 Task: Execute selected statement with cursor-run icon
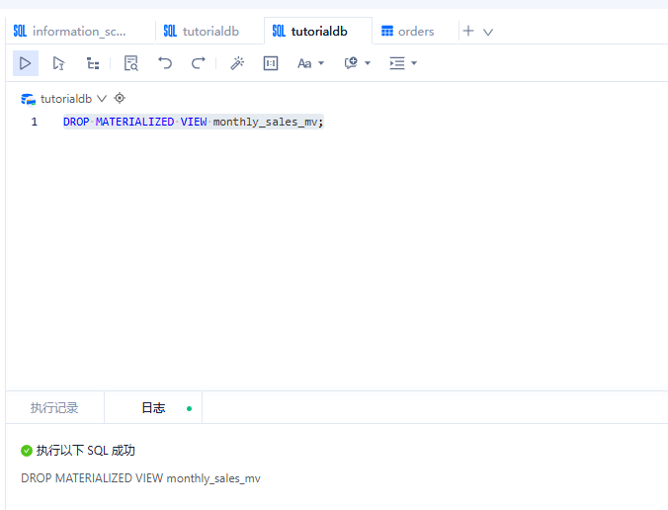pyautogui.click(x=58, y=63)
